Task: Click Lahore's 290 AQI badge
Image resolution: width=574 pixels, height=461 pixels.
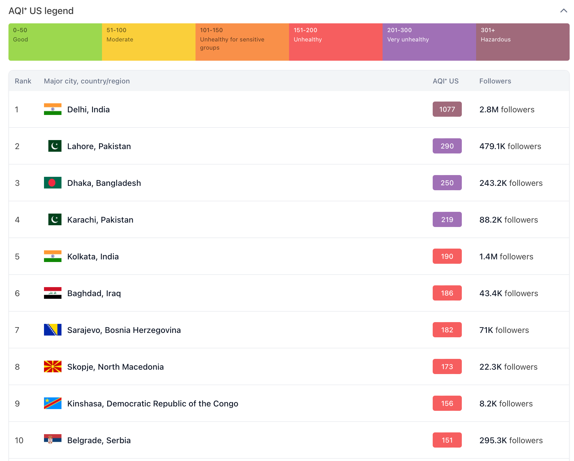Action: [x=447, y=146]
